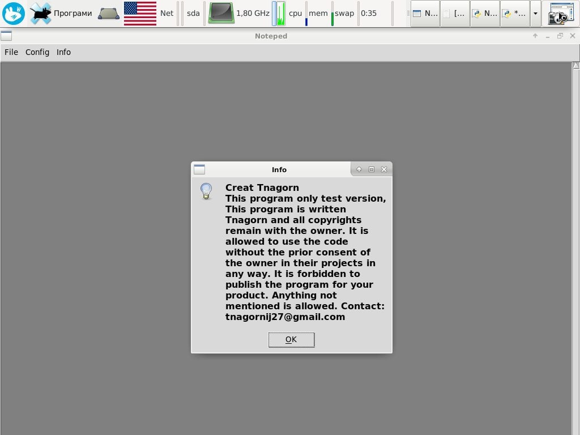Viewport: 580px width, 435px height.
Task: Roll up the Info dialog window
Action: pos(359,169)
